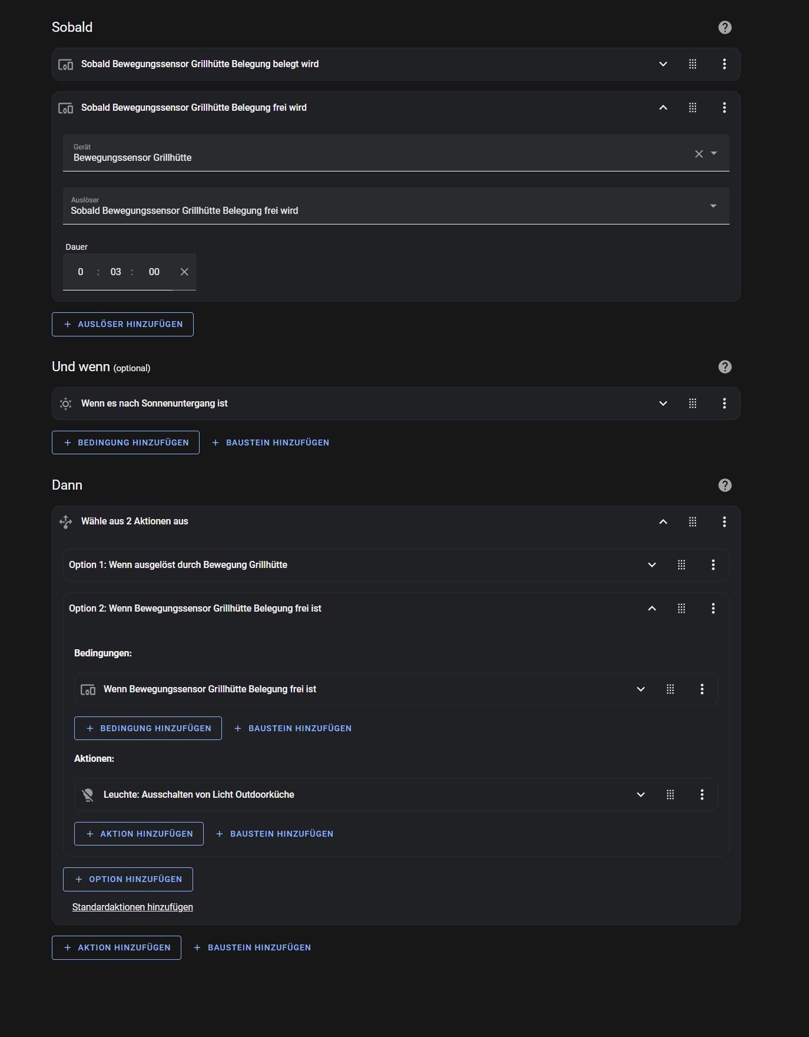Open three-dot menu for Sonnenuntergang condition
The height and width of the screenshot is (1037, 809).
[x=724, y=404]
